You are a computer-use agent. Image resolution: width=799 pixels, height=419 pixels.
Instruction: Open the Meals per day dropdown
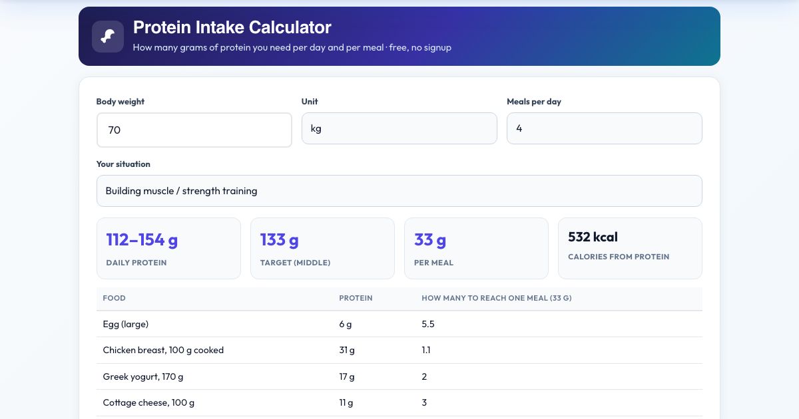605,128
